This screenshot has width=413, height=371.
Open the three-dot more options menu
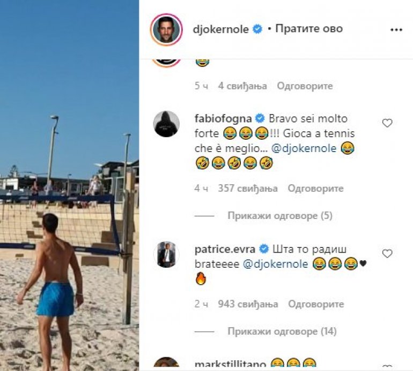tap(396, 29)
